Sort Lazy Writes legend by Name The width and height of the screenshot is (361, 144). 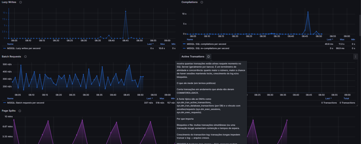click(x=10, y=44)
